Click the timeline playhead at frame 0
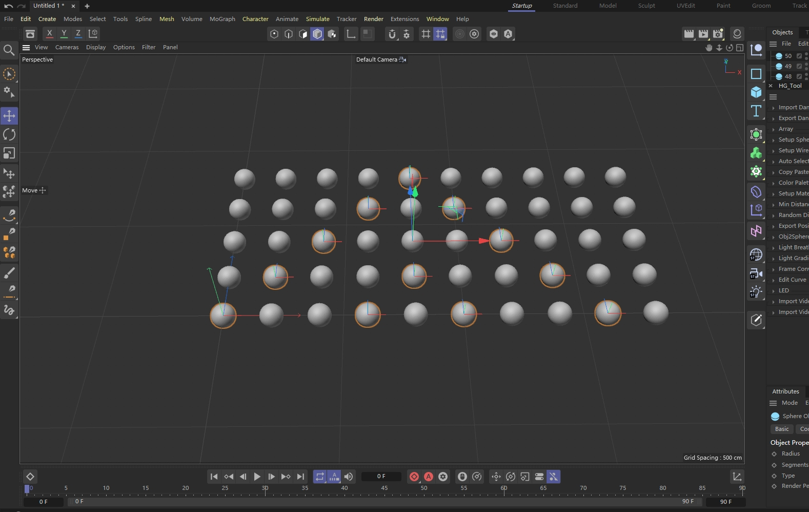The height and width of the screenshot is (512, 809). 27,489
